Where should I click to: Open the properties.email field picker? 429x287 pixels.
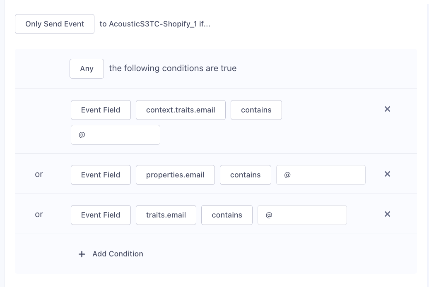pos(175,175)
